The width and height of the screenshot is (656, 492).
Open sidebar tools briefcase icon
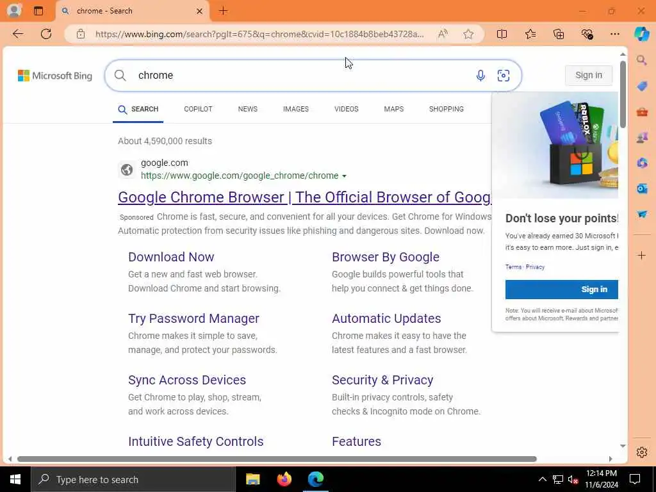click(x=642, y=111)
